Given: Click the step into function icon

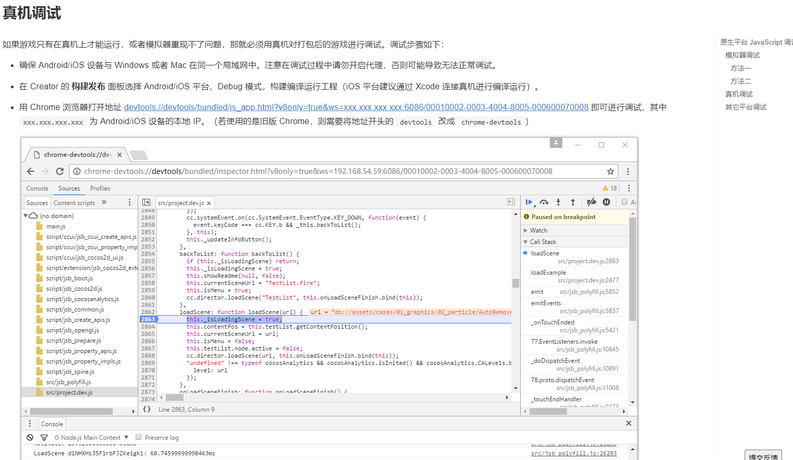Looking at the screenshot, I should [558, 202].
